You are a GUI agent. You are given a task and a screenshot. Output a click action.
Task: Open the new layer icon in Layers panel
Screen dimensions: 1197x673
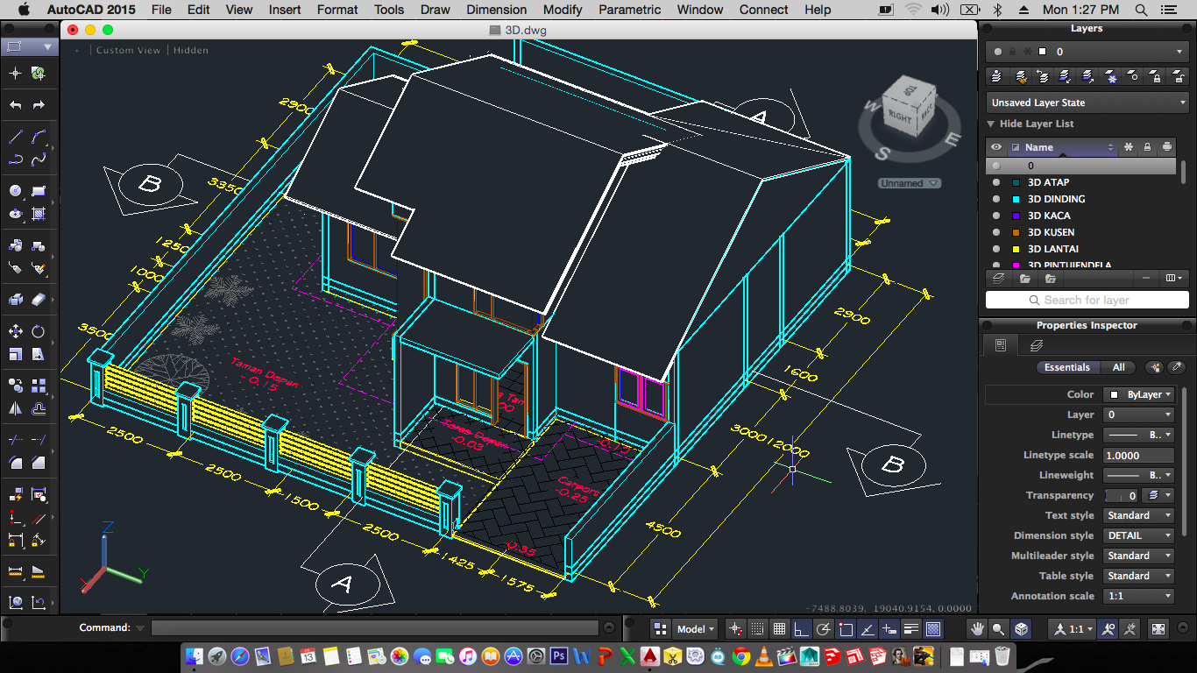tap(996, 279)
